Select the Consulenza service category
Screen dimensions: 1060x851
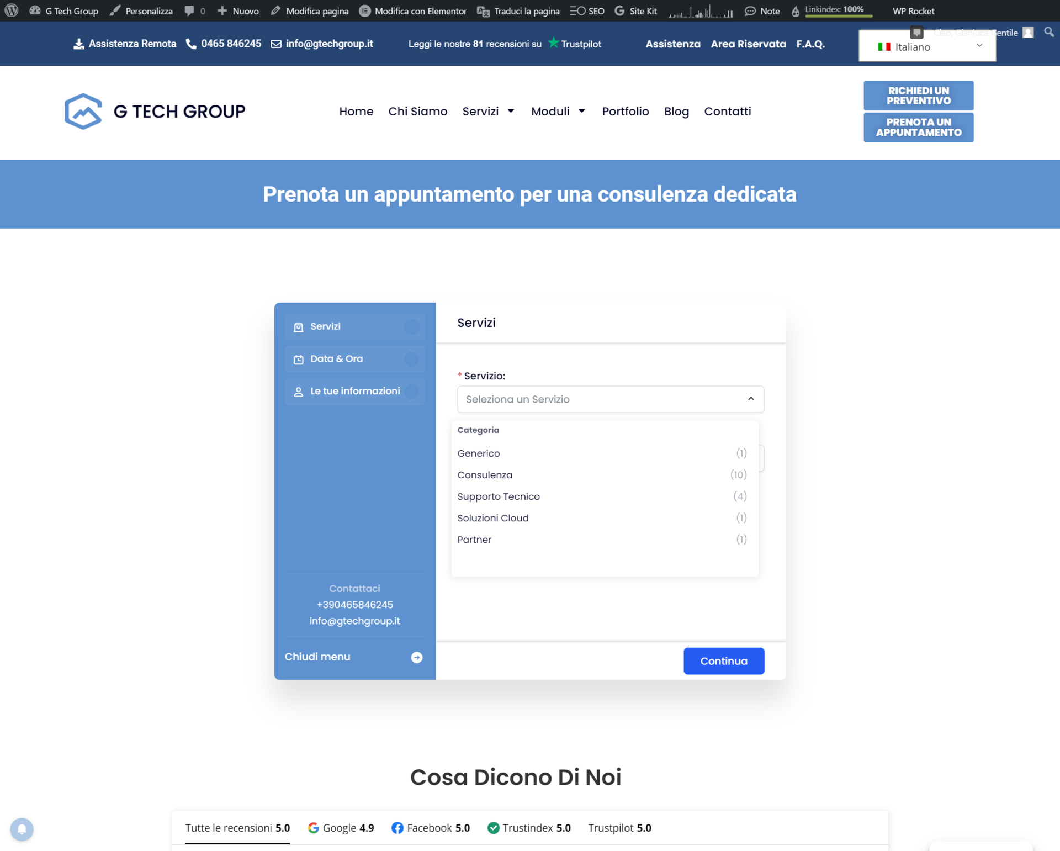pos(485,474)
